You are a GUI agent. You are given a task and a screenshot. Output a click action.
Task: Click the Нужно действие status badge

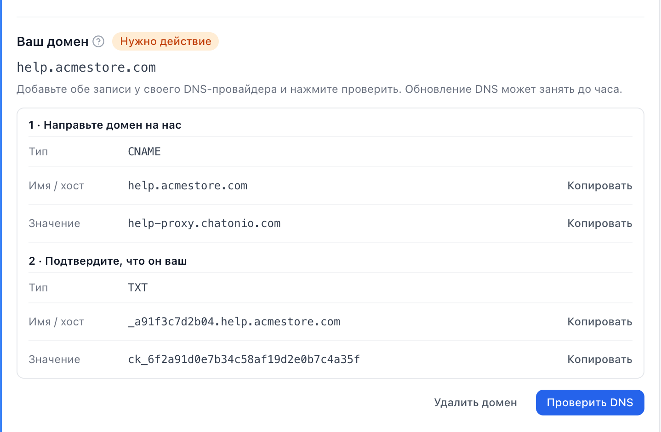click(x=165, y=41)
